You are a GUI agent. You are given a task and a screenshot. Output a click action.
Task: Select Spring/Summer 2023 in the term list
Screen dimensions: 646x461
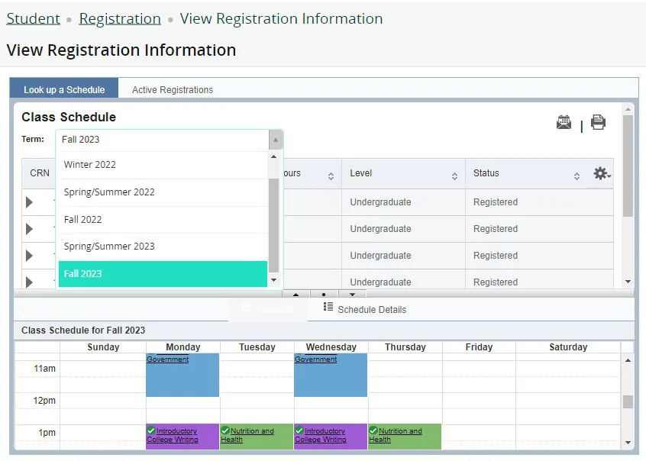pyautogui.click(x=163, y=247)
